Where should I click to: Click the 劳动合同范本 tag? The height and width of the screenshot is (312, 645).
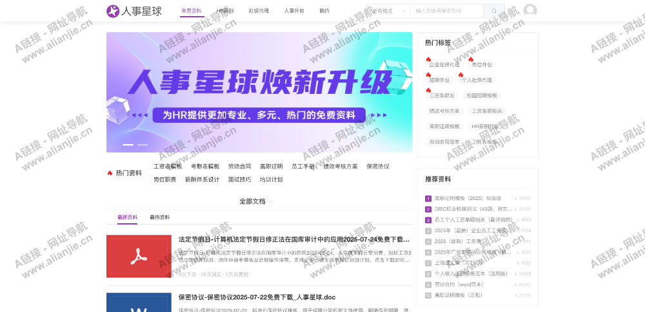pos(444,142)
